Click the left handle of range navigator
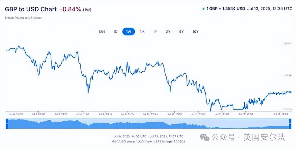The height and width of the screenshot is (149, 295). point(7,124)
